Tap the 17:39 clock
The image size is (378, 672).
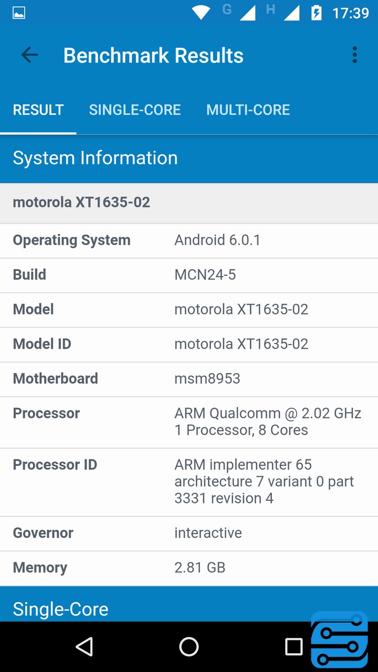[351, 13]
